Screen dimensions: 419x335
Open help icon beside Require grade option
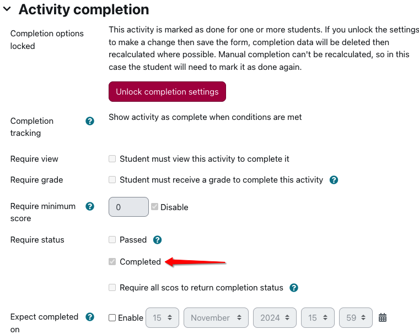(334, 180)
